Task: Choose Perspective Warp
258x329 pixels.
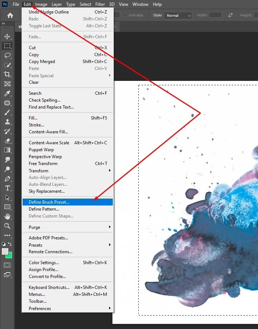Action: (x=68, y=157)
